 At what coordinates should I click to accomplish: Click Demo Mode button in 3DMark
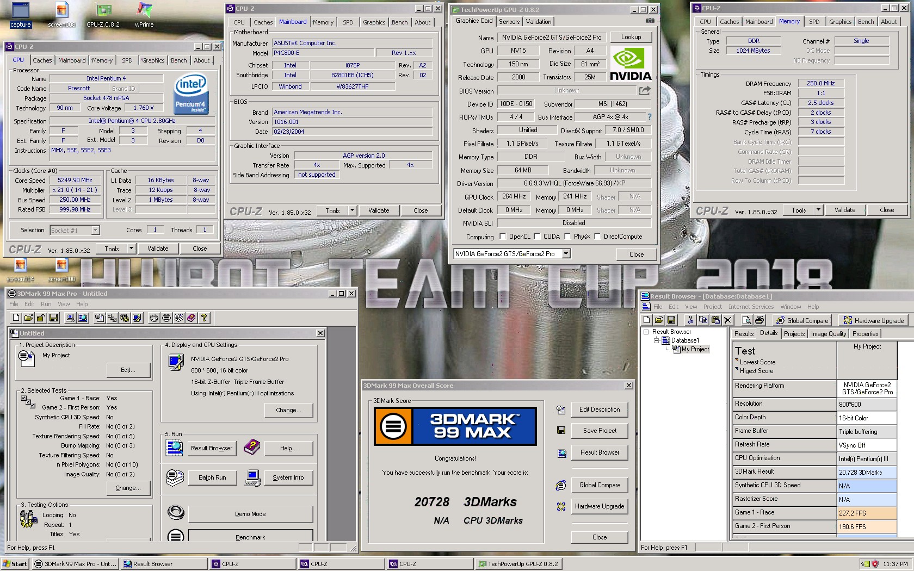250,514
